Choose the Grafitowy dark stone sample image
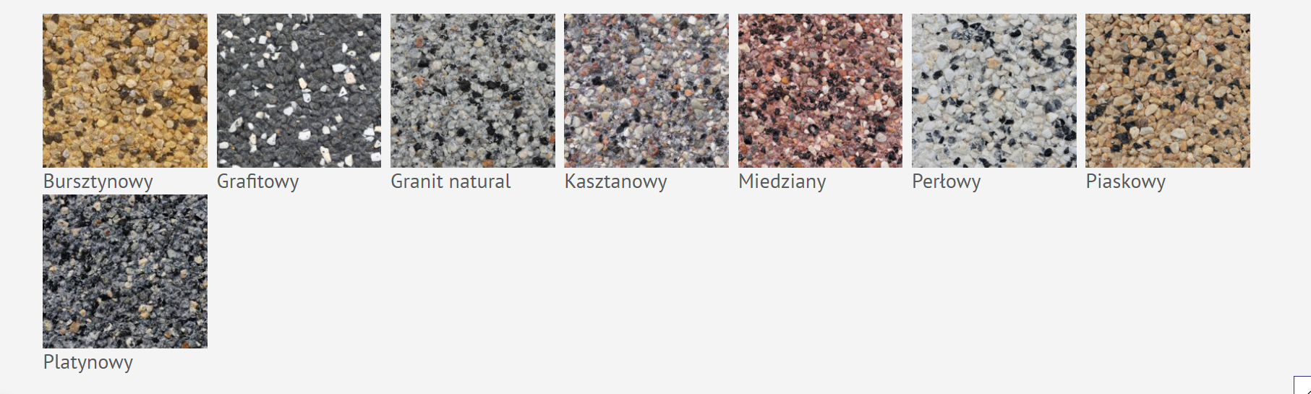The width and height of the screenshot is (1311, 394). [299, 91]
